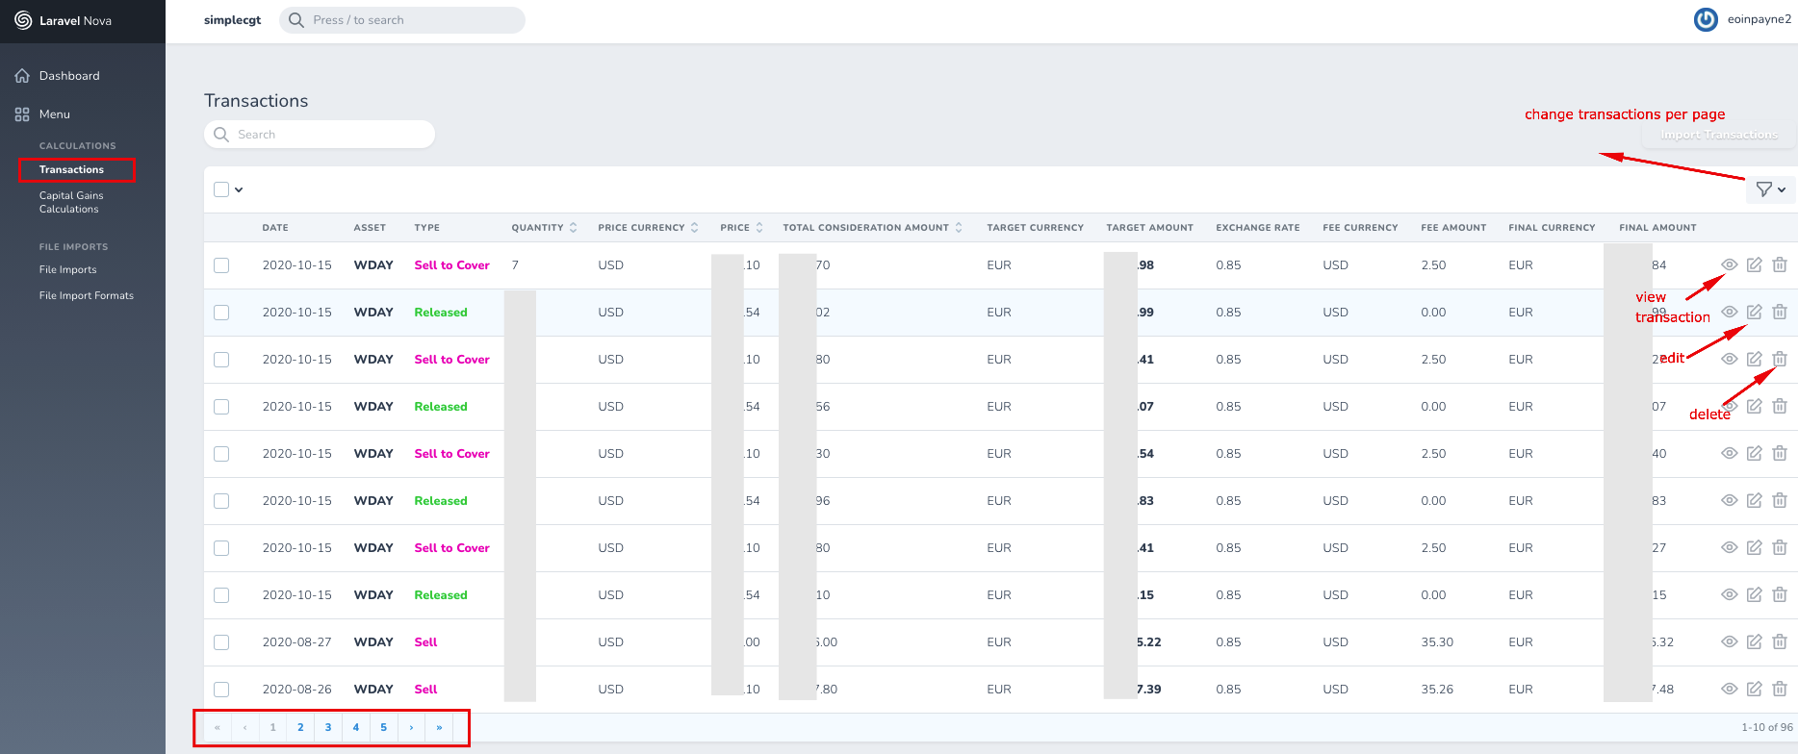Click the simplecgt site link
1798x754 pixels.
coord(232,20)
